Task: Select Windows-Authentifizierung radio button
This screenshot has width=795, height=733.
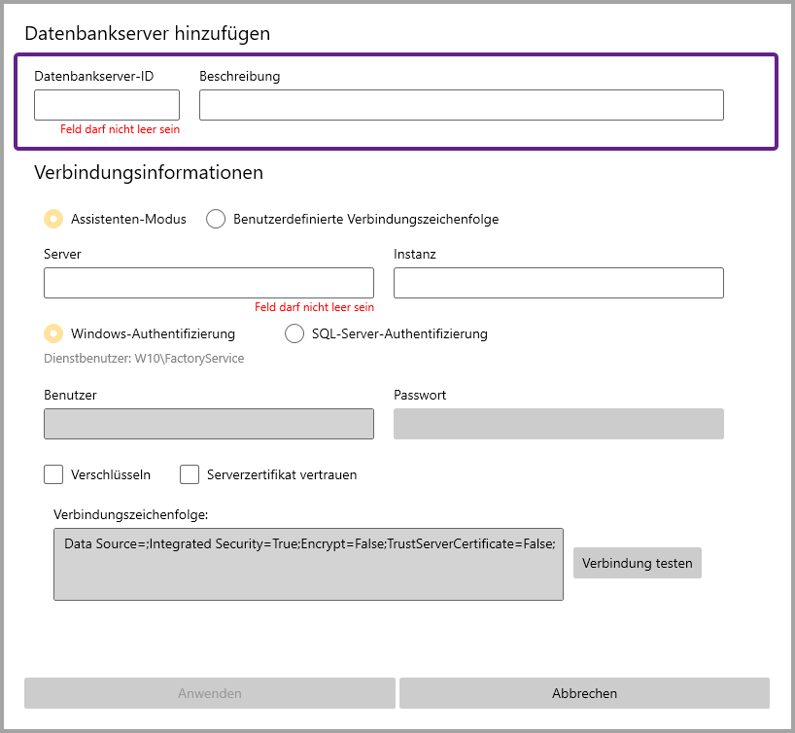Action: 54,333
